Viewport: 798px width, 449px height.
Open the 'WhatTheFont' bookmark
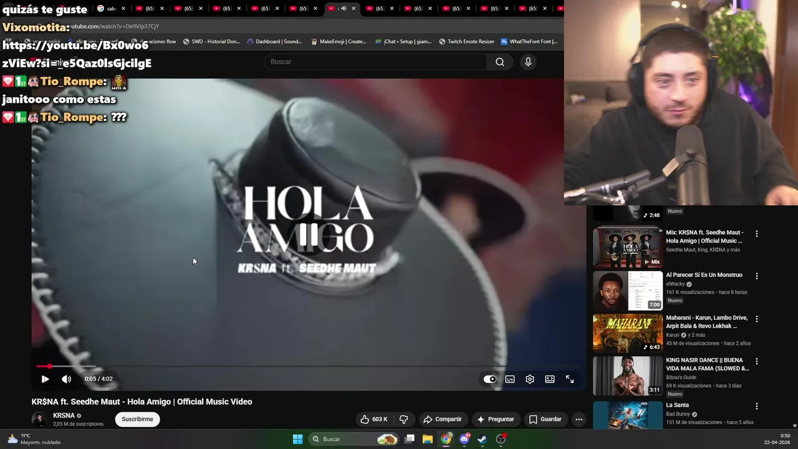click(x=529, y=42)
